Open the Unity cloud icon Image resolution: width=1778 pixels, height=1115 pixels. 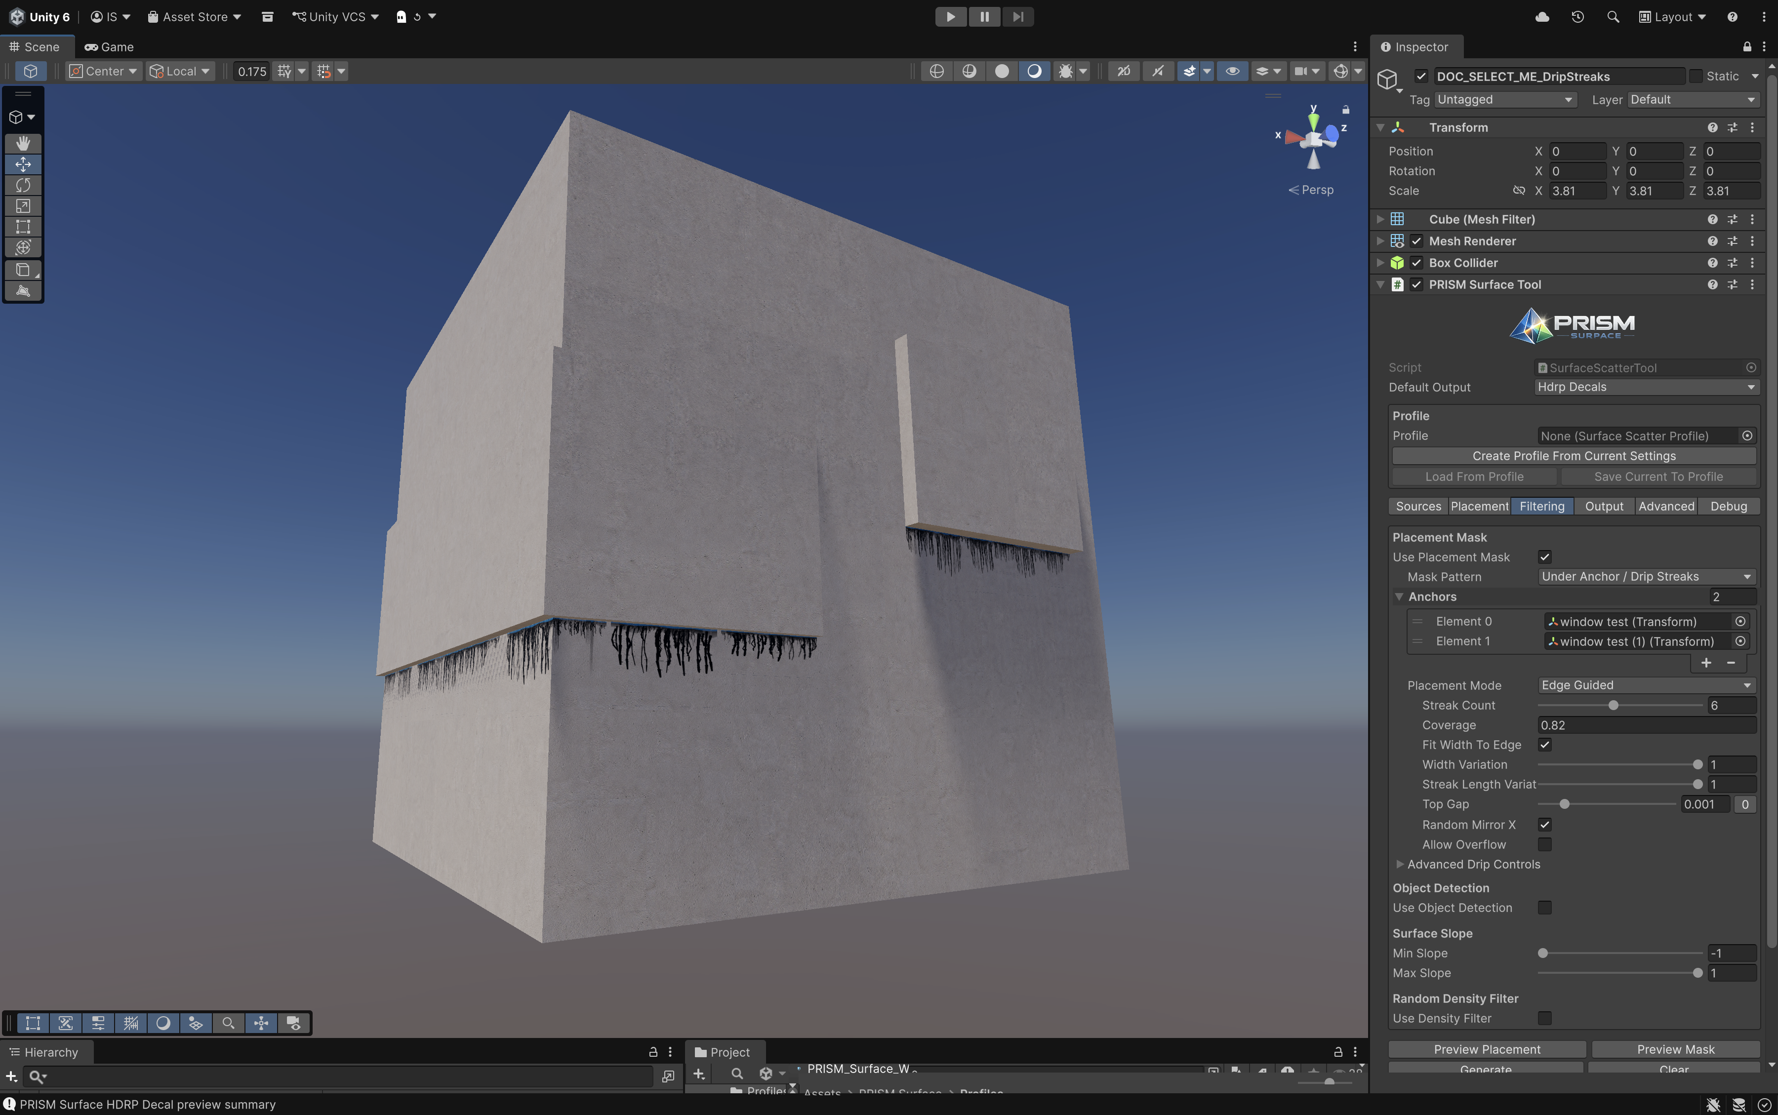[x=1542, y=16]
